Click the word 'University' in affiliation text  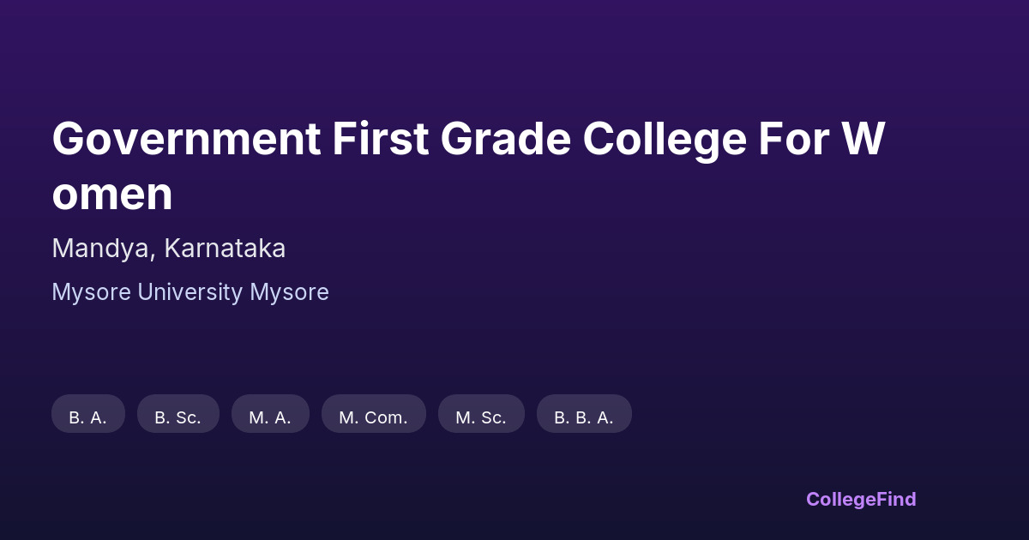pyautogui.click(x=190, y=292)
